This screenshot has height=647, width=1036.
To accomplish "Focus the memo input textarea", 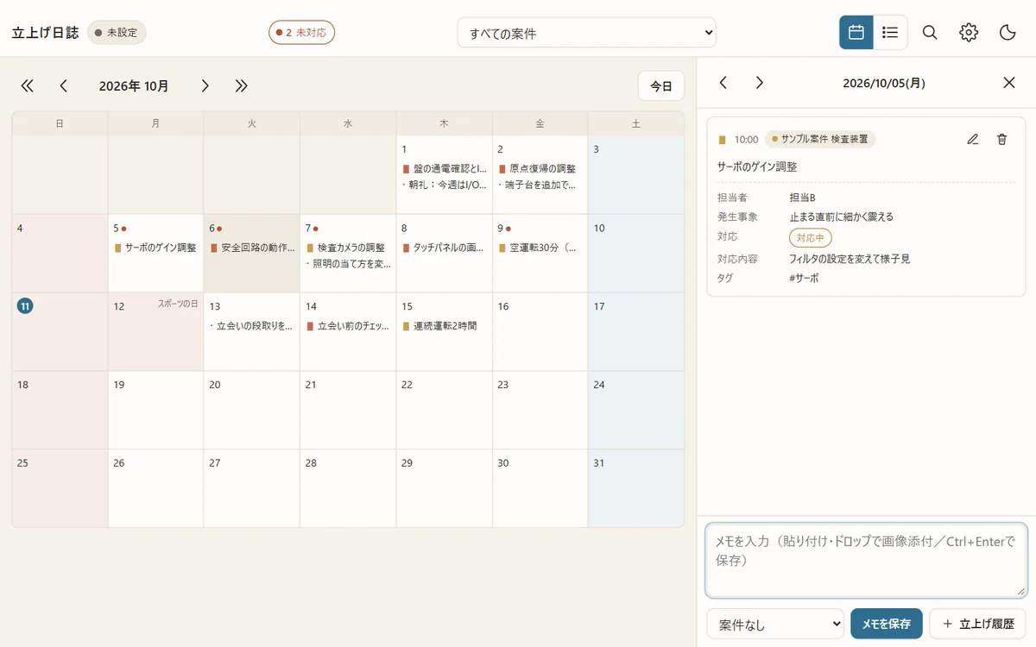I will (x=866, y=560).
